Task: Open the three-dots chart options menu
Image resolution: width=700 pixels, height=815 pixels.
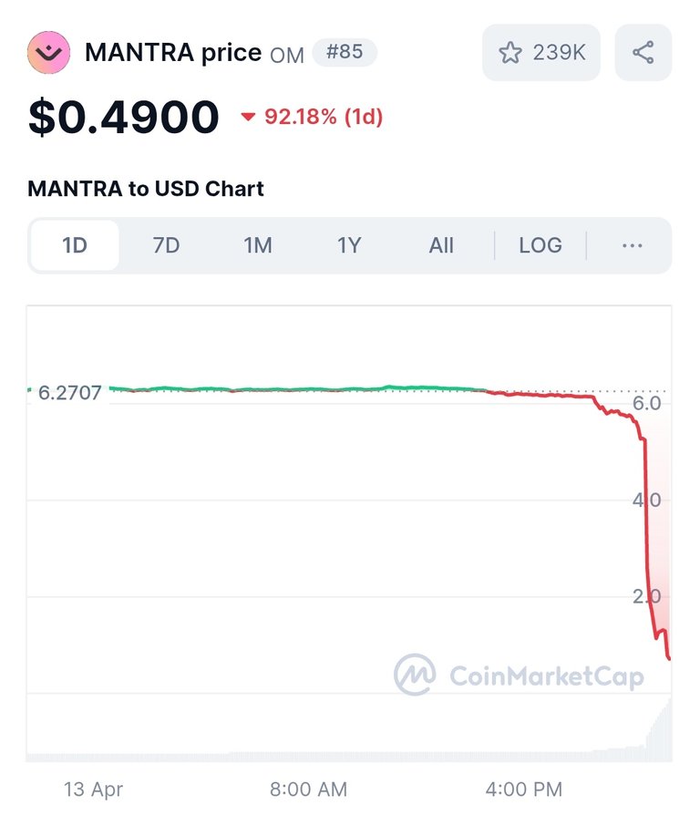Action: [x=632, y=245]
